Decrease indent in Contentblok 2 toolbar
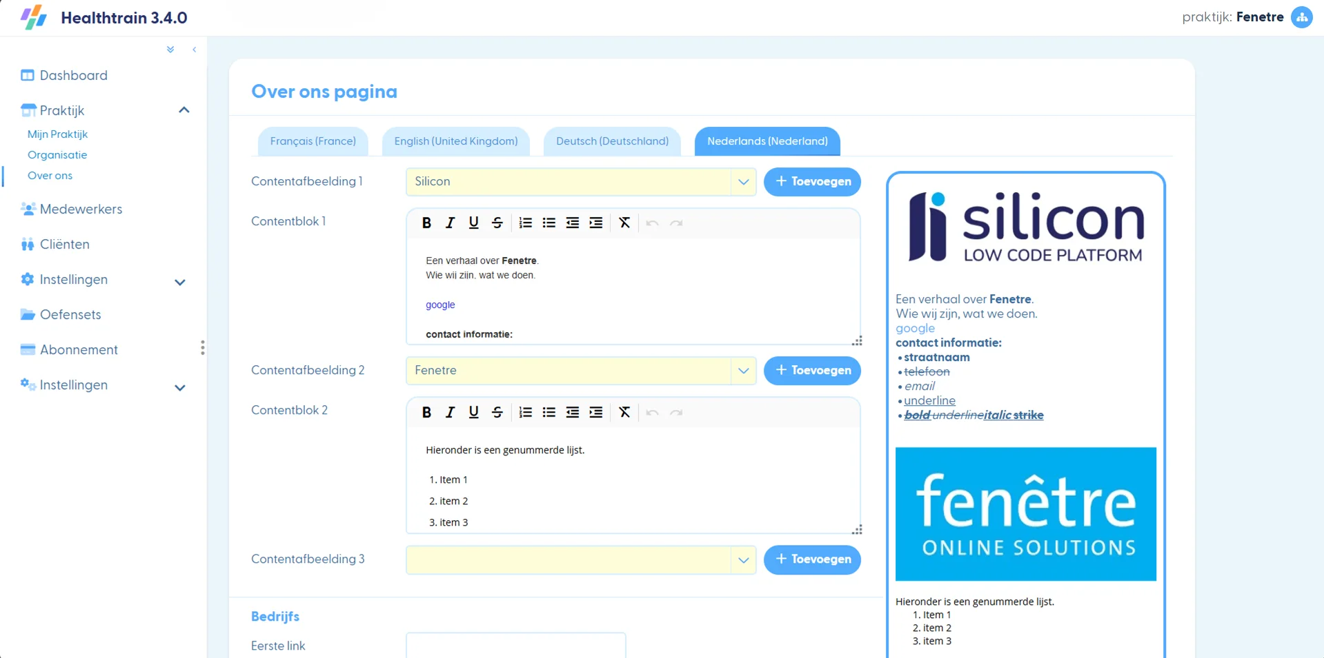The width and height of the screenshot is (1324, 658). (573, 412)
